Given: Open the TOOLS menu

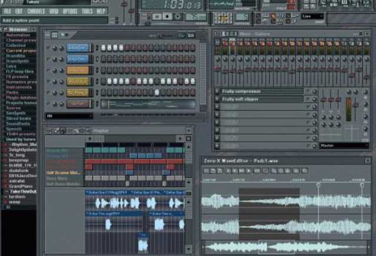Looking at the screenshot, I should coord(87,11).
